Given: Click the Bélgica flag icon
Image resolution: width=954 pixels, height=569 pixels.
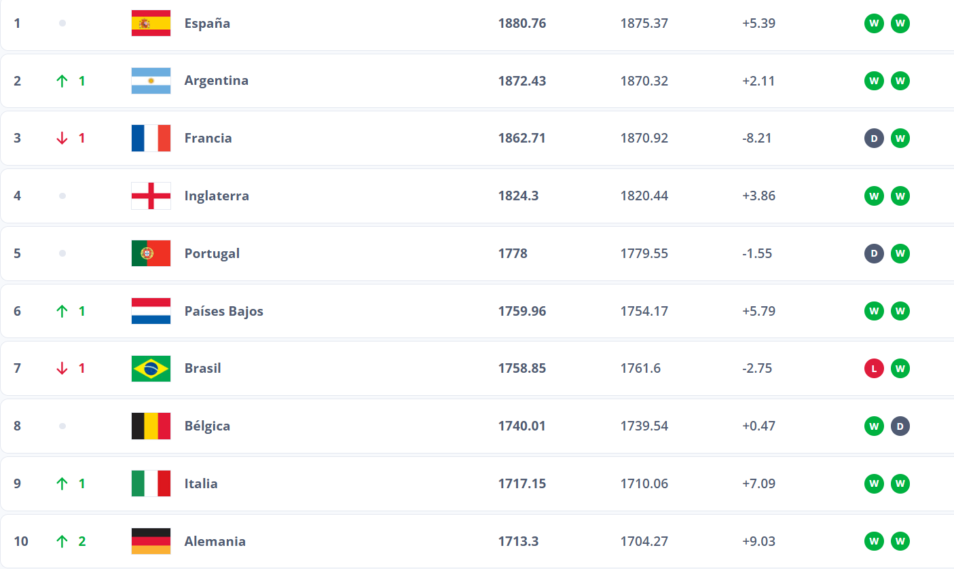Looking at the screenshot, I should 151,426.
